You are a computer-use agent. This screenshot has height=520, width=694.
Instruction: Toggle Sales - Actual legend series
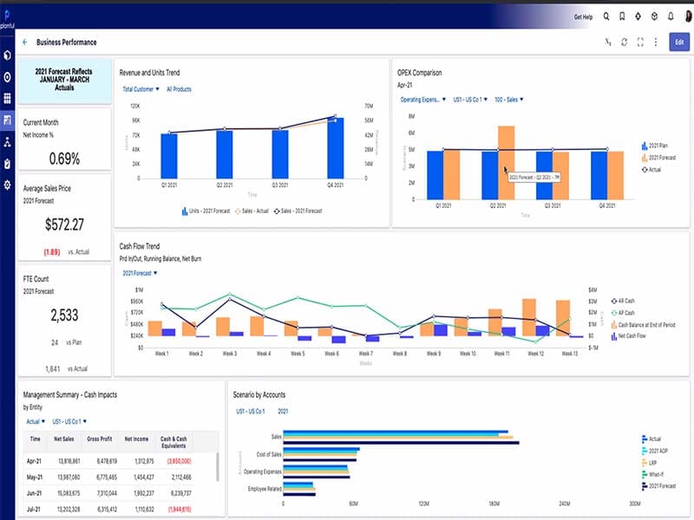252,211
